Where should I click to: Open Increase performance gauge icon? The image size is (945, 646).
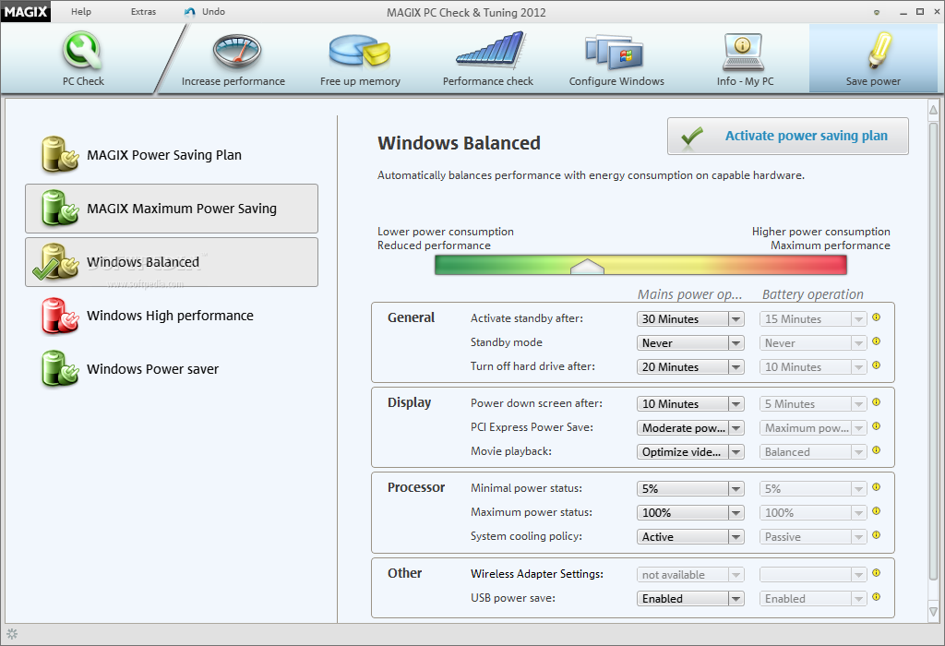(237, 52)
